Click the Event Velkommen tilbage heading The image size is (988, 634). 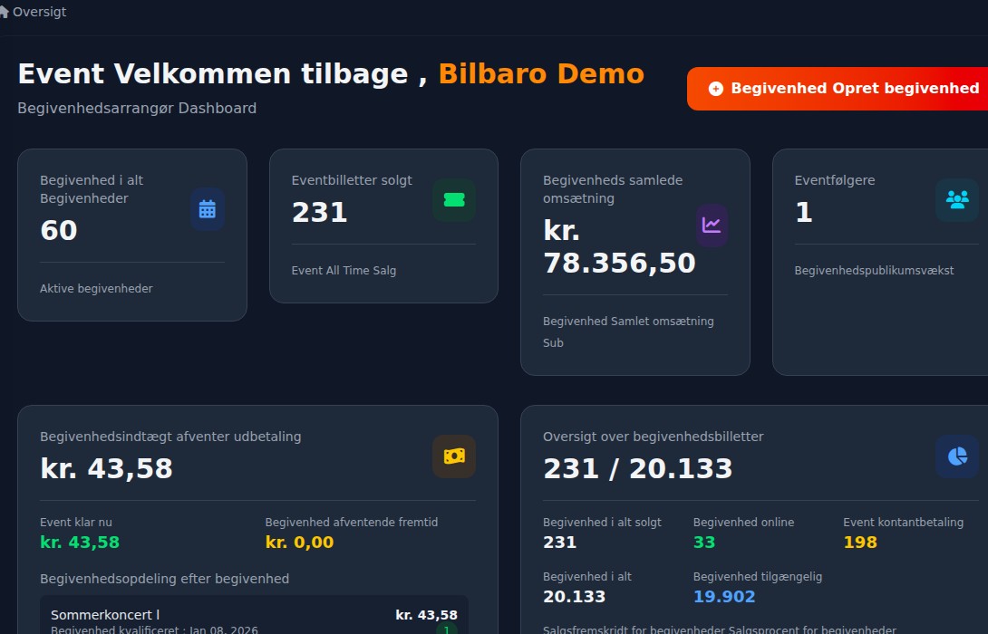click(222, 73)
